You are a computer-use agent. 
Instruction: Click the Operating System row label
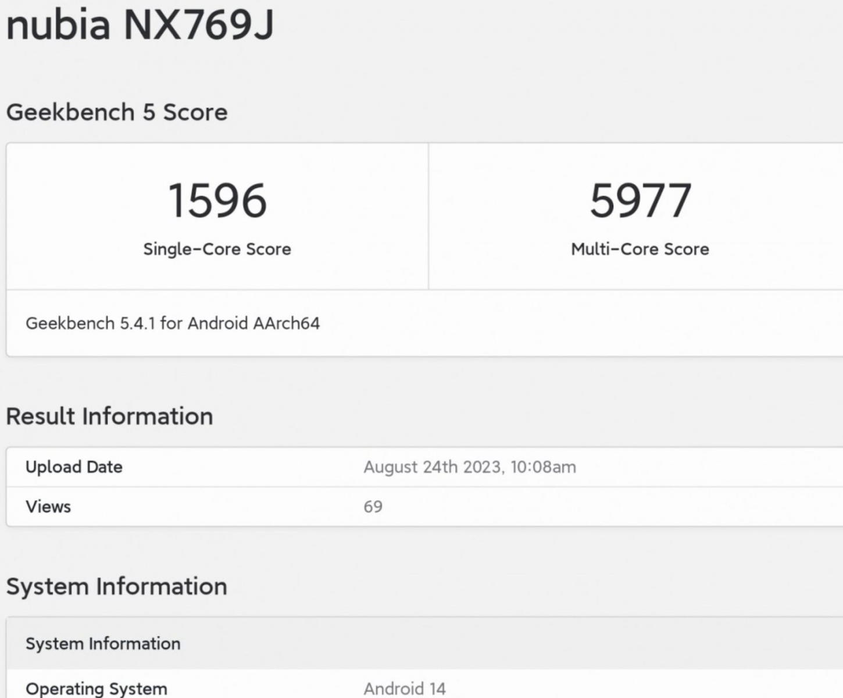[x=97, y=689]
